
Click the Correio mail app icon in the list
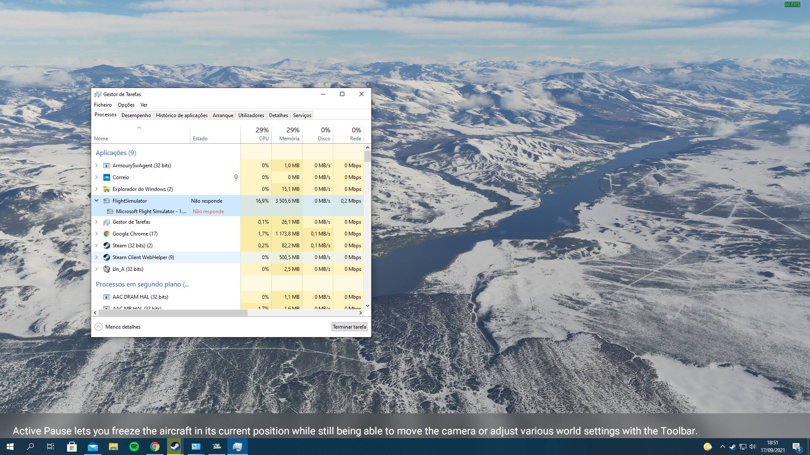(107, 177)
